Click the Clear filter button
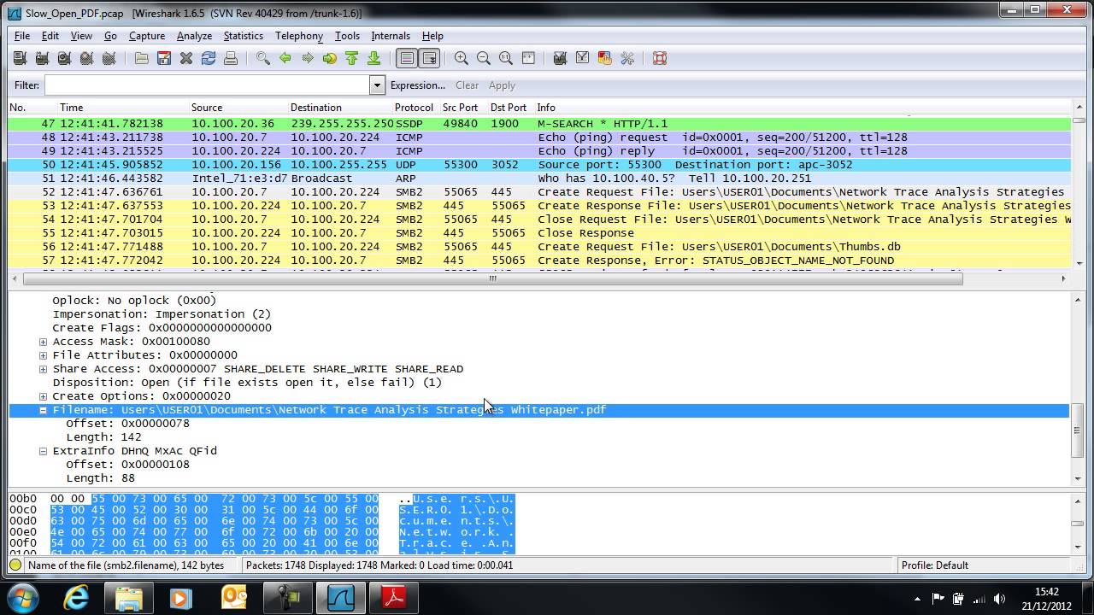Screen dimensions: 1094x615 click(x=468, y=85)
